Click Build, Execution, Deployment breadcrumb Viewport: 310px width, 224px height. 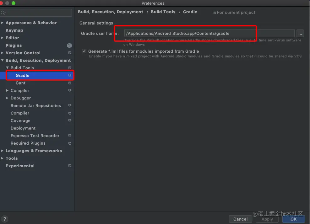click(110, 12)
